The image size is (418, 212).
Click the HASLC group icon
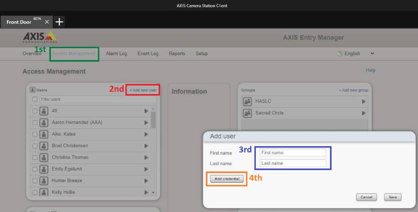tap(247, 102)
